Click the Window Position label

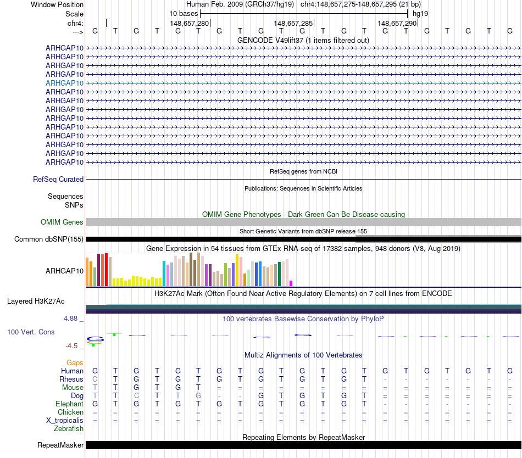tap(57, 4)
